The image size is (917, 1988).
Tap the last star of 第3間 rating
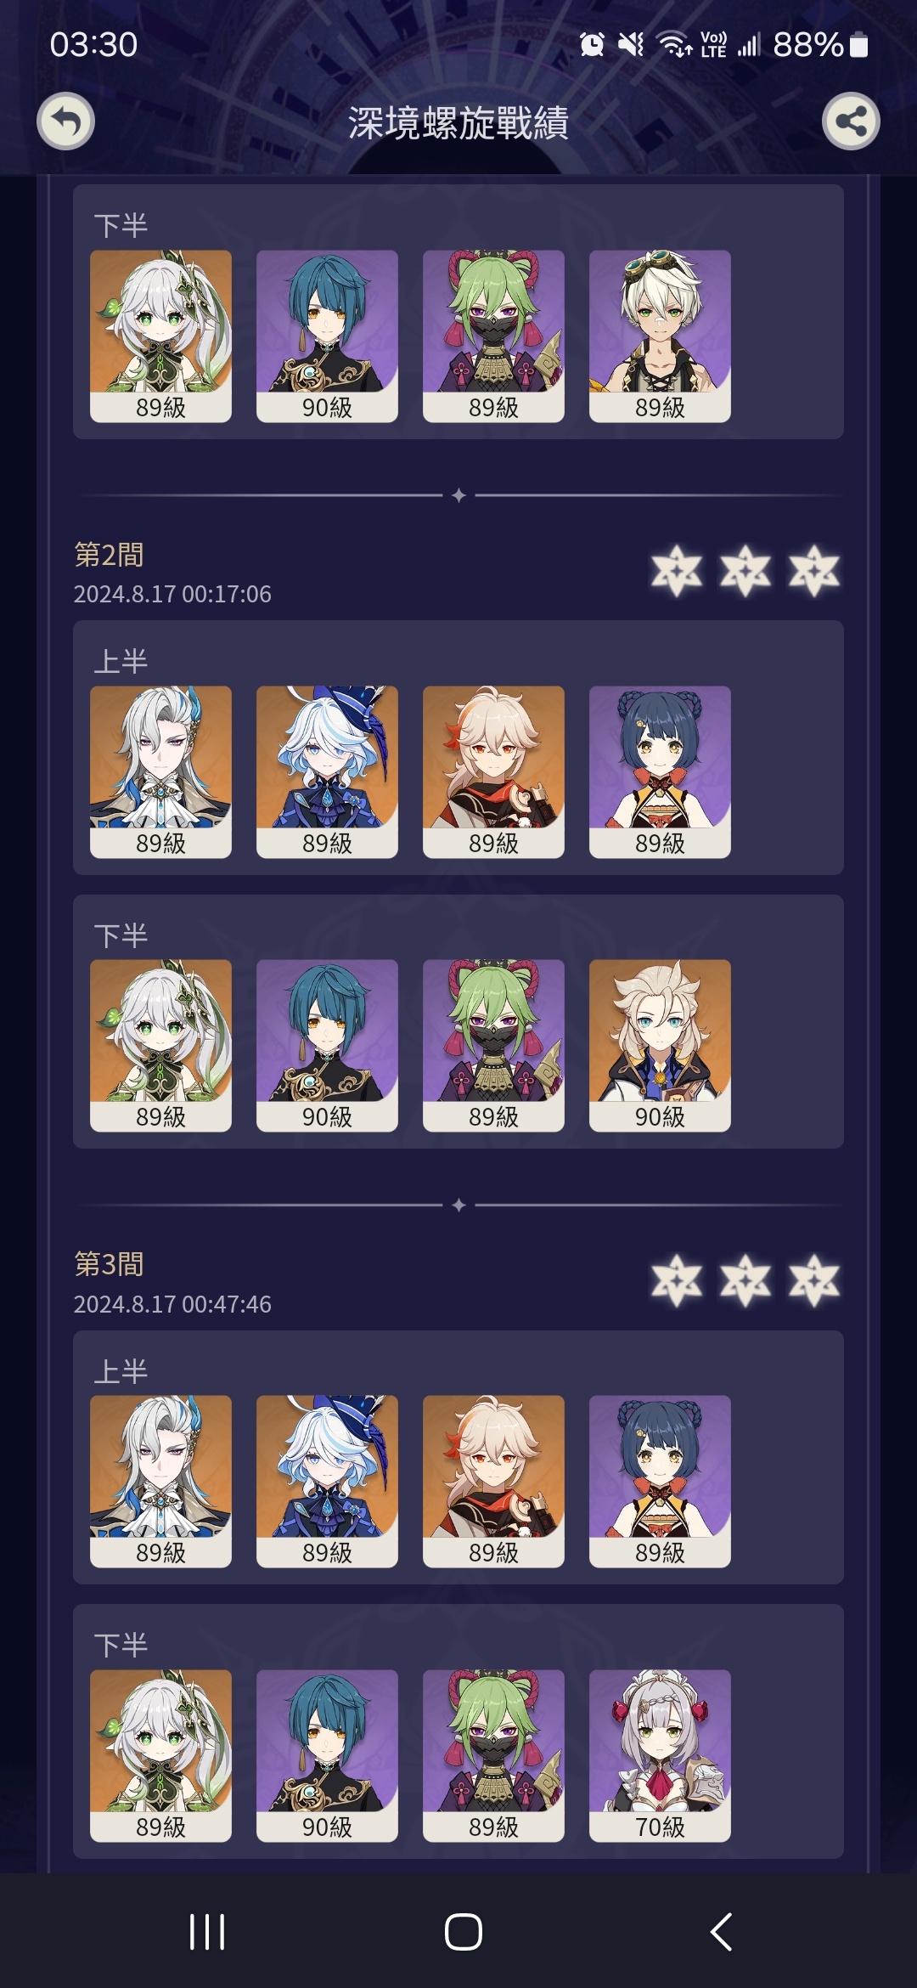tap(814, 1280)
